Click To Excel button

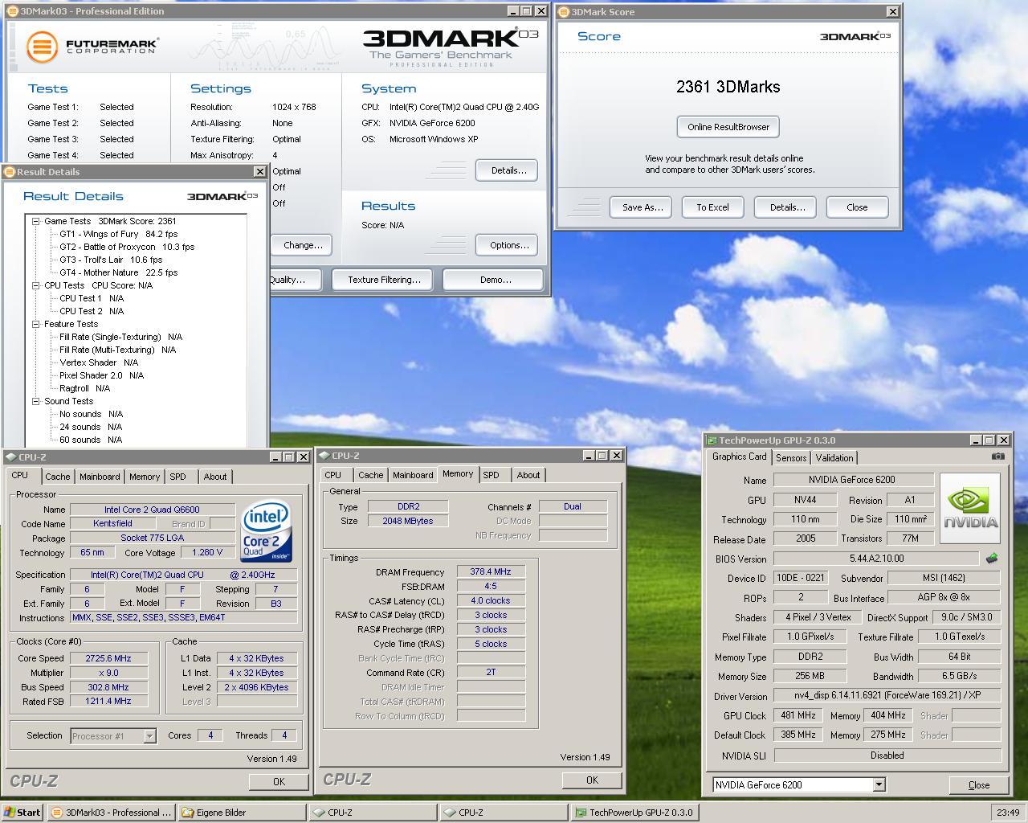click(x=712, y=207)
